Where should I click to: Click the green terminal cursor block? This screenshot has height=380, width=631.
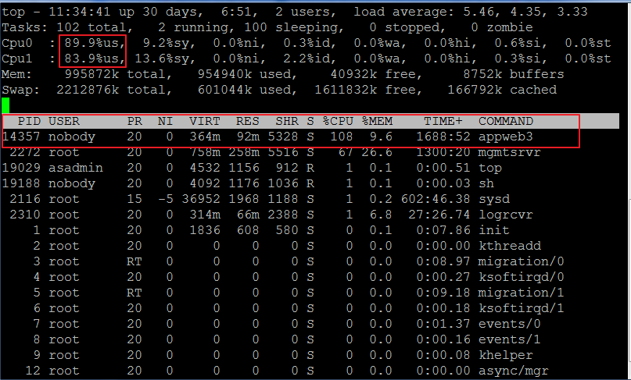[x=5, y=105]
